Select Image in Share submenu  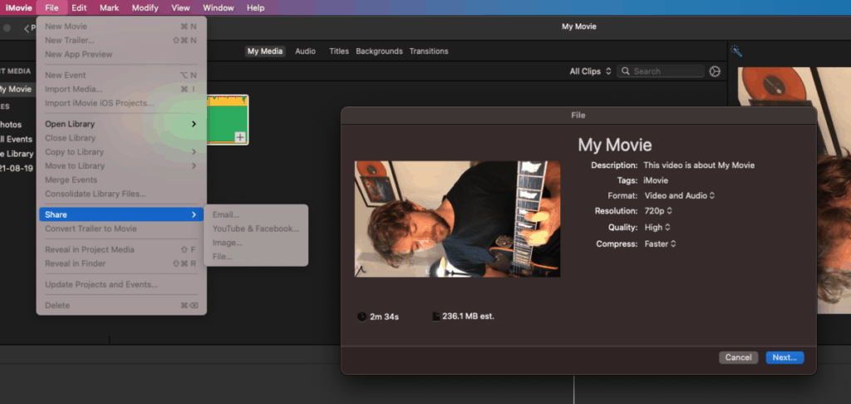(x=256, y=243)
